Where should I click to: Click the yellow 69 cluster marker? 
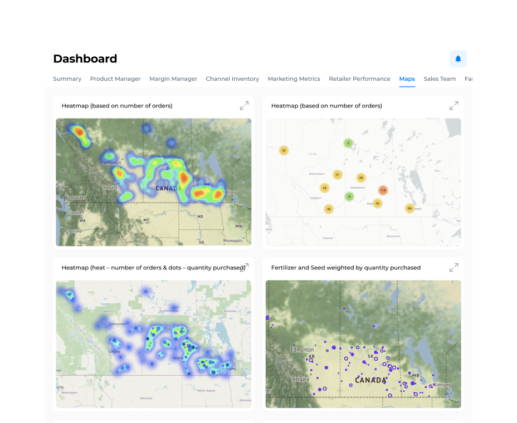click(361, 178)
